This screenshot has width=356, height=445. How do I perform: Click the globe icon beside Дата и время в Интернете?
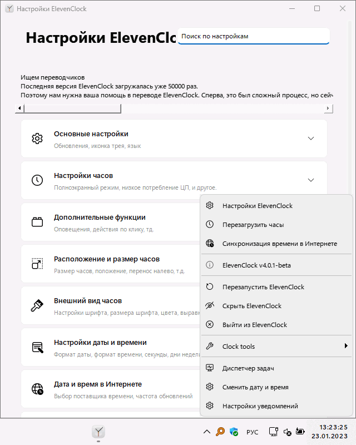point(37,389)
